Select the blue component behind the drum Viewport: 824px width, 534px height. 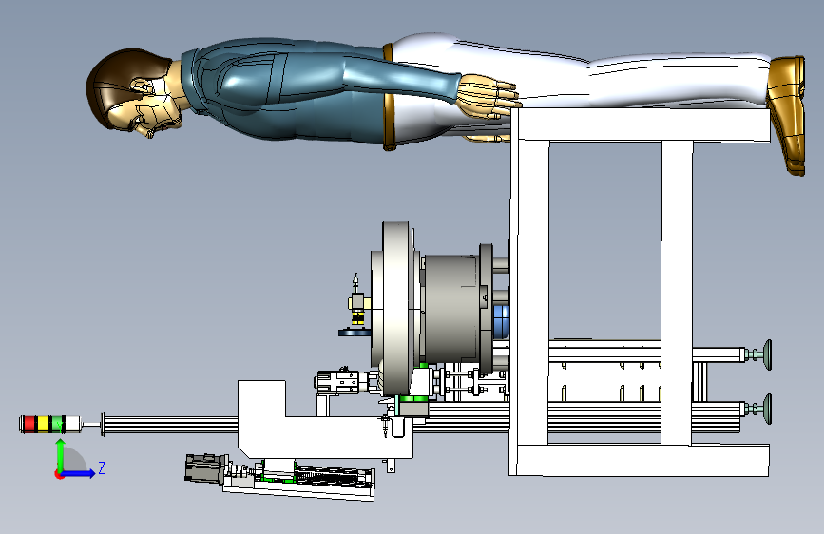502,321
